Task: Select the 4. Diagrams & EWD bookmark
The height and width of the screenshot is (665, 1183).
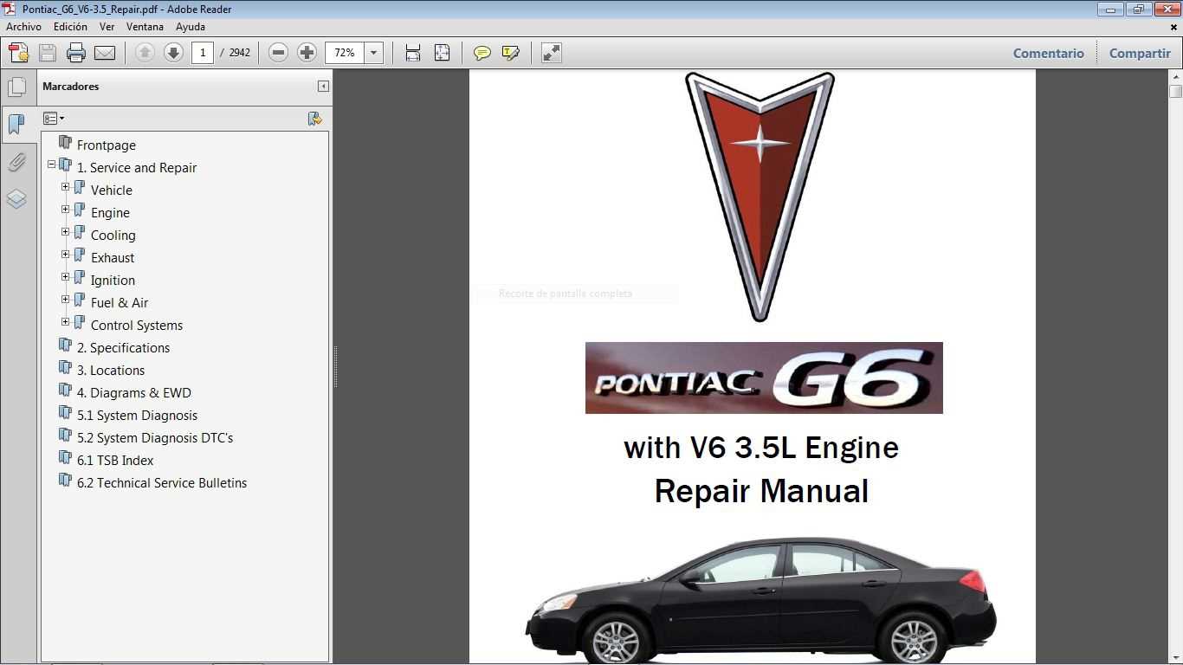Action: click(x=133, y=393)
